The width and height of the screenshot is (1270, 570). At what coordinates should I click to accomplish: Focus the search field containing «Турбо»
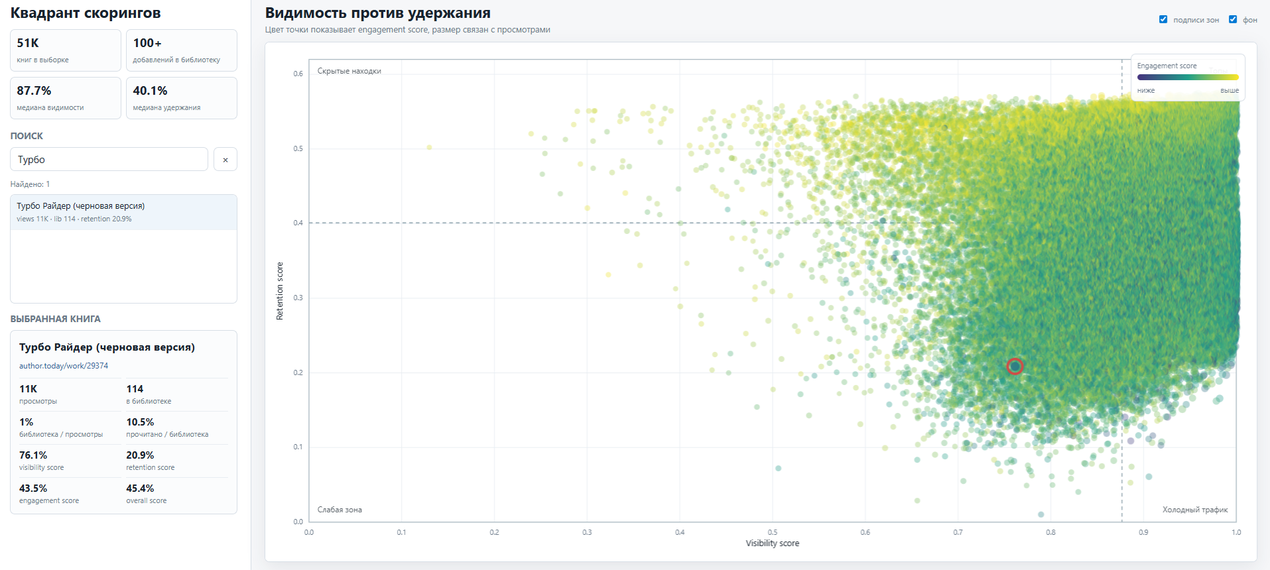click(109, 159)
